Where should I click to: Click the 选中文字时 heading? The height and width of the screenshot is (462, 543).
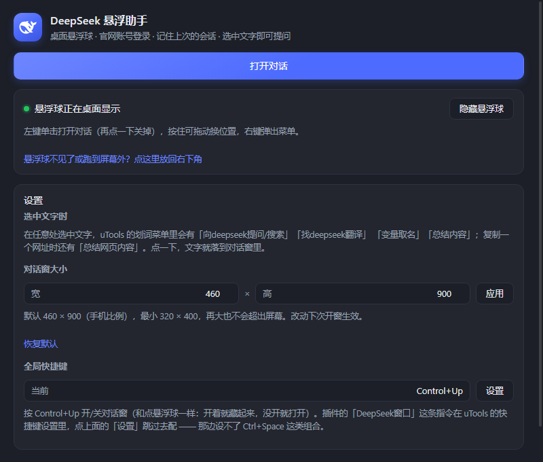(45, 217)
